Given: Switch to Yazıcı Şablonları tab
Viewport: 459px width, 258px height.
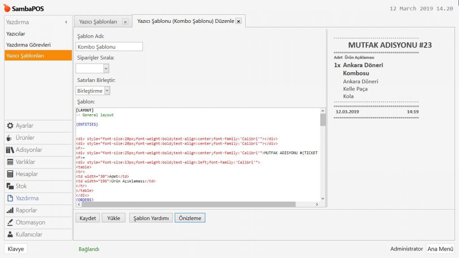Looking at the screenshot, I should (98, 21).
